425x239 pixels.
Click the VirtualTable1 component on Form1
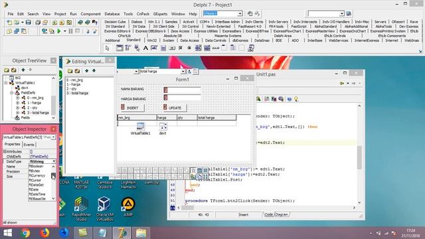pyautogui.click(x=140, y=126)
